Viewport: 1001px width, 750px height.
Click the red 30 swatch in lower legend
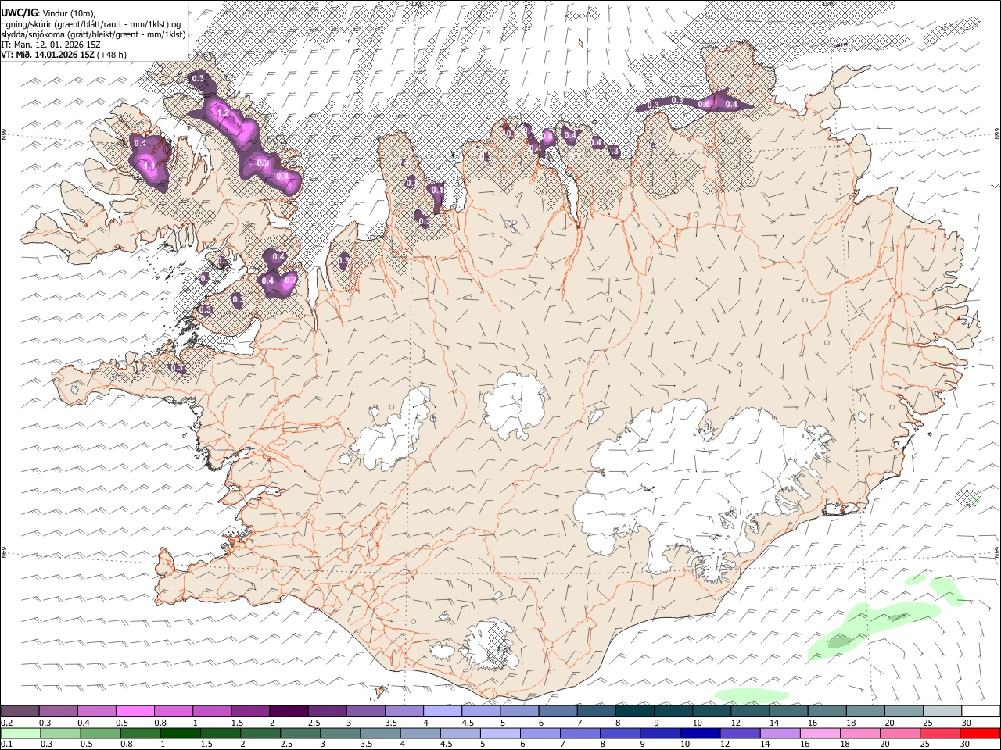point(980,733)
